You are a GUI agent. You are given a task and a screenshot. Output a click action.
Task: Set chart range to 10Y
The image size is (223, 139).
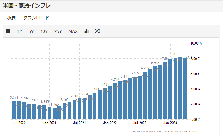click(44, 31)
